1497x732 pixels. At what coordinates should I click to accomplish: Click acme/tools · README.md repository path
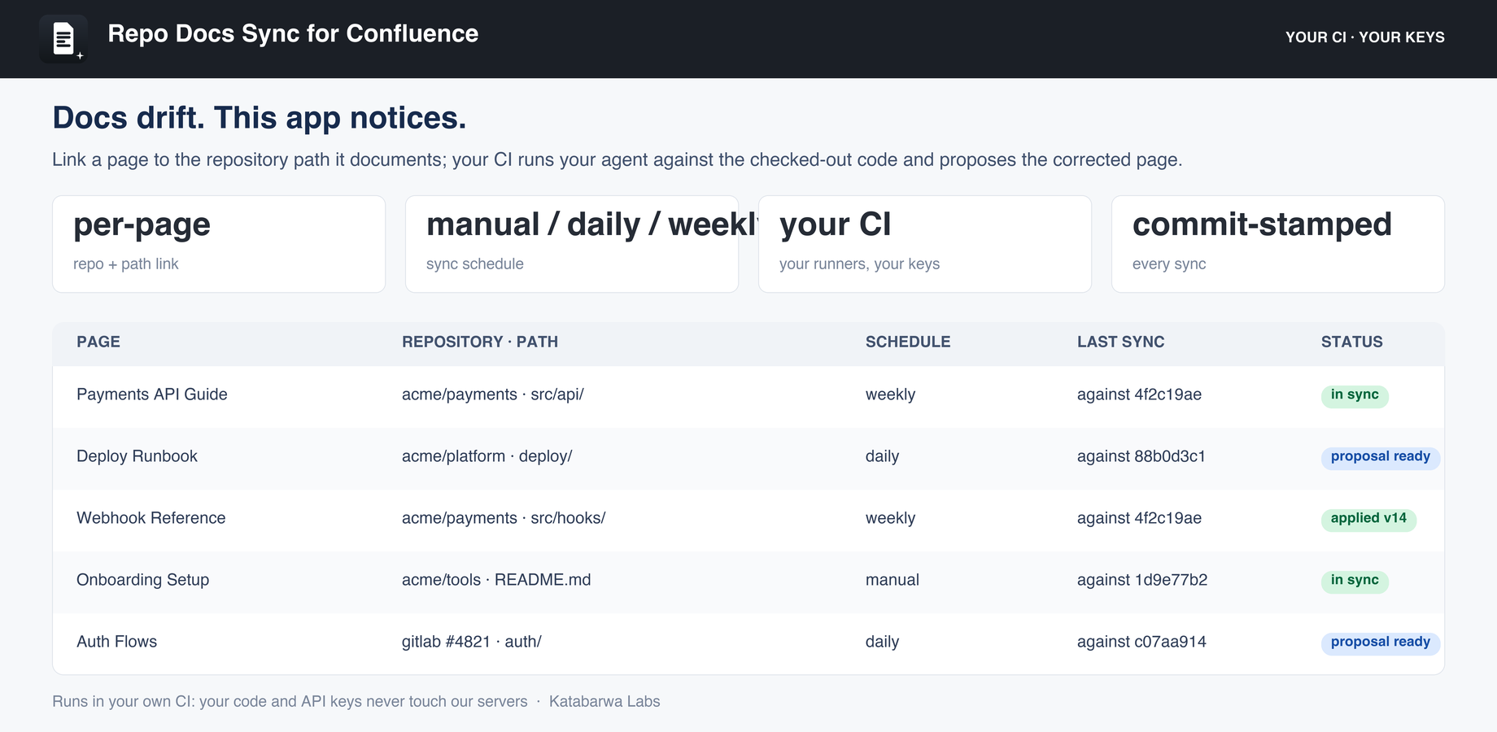click(x=496, y=580)
